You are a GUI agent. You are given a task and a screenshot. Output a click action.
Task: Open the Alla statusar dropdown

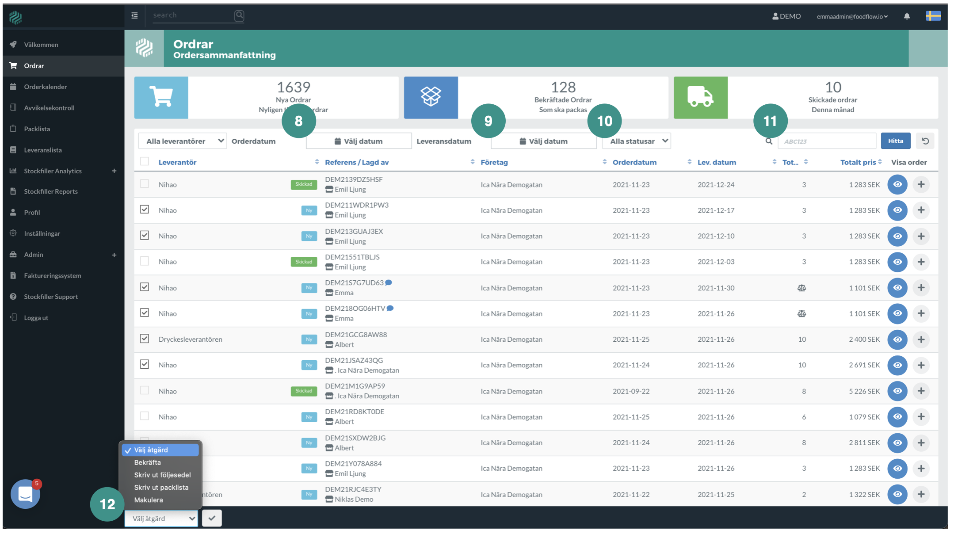pyautogui.click(x=637, y=141)
